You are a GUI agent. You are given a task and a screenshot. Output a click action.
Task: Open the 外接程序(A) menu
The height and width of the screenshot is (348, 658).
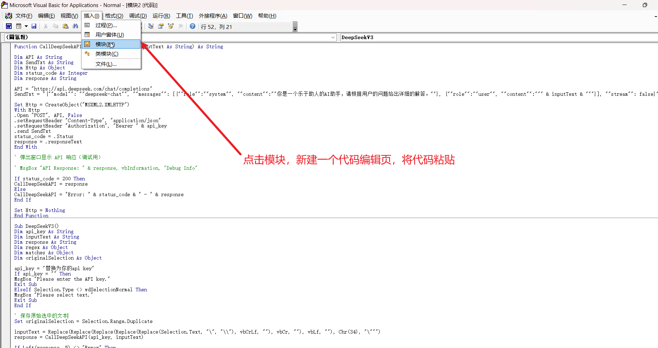213,16
